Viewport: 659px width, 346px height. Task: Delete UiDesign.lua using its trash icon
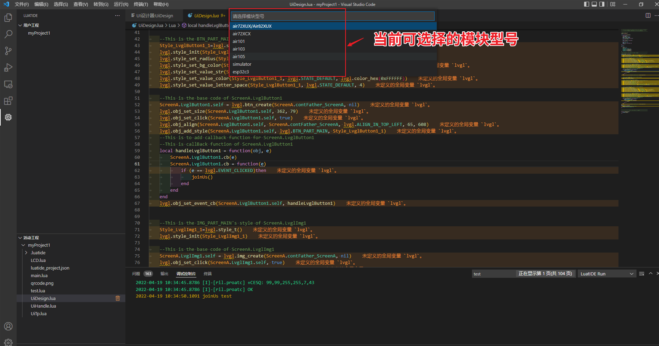pos(118,298)
